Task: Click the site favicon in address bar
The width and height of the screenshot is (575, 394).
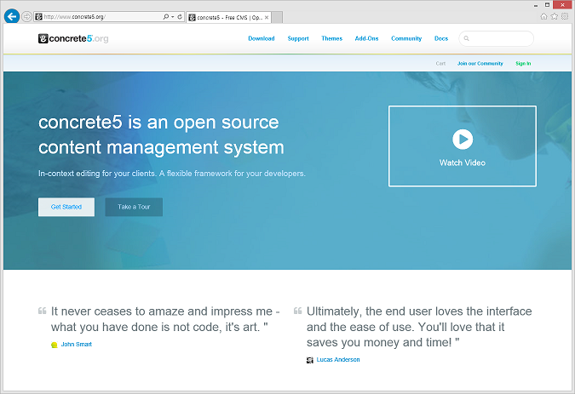Action: tap(38, 17)
